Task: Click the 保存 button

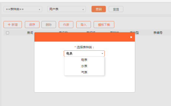Action: (x=32, y=25)
